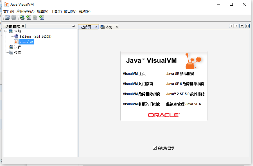This screenshot has height=166, width=253.
Task: Select the VisualVM tree entry
Action: (27, 42)
